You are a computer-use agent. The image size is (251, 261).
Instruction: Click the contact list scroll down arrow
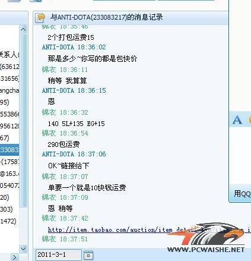(x=23, y=249)
